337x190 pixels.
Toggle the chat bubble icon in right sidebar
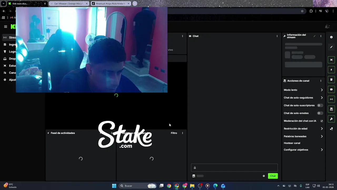click(331, 89)
